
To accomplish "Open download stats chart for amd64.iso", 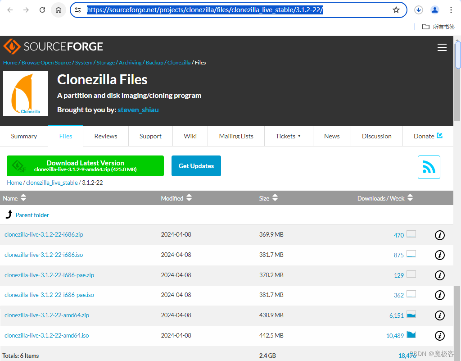I will [x=411, y=334].
